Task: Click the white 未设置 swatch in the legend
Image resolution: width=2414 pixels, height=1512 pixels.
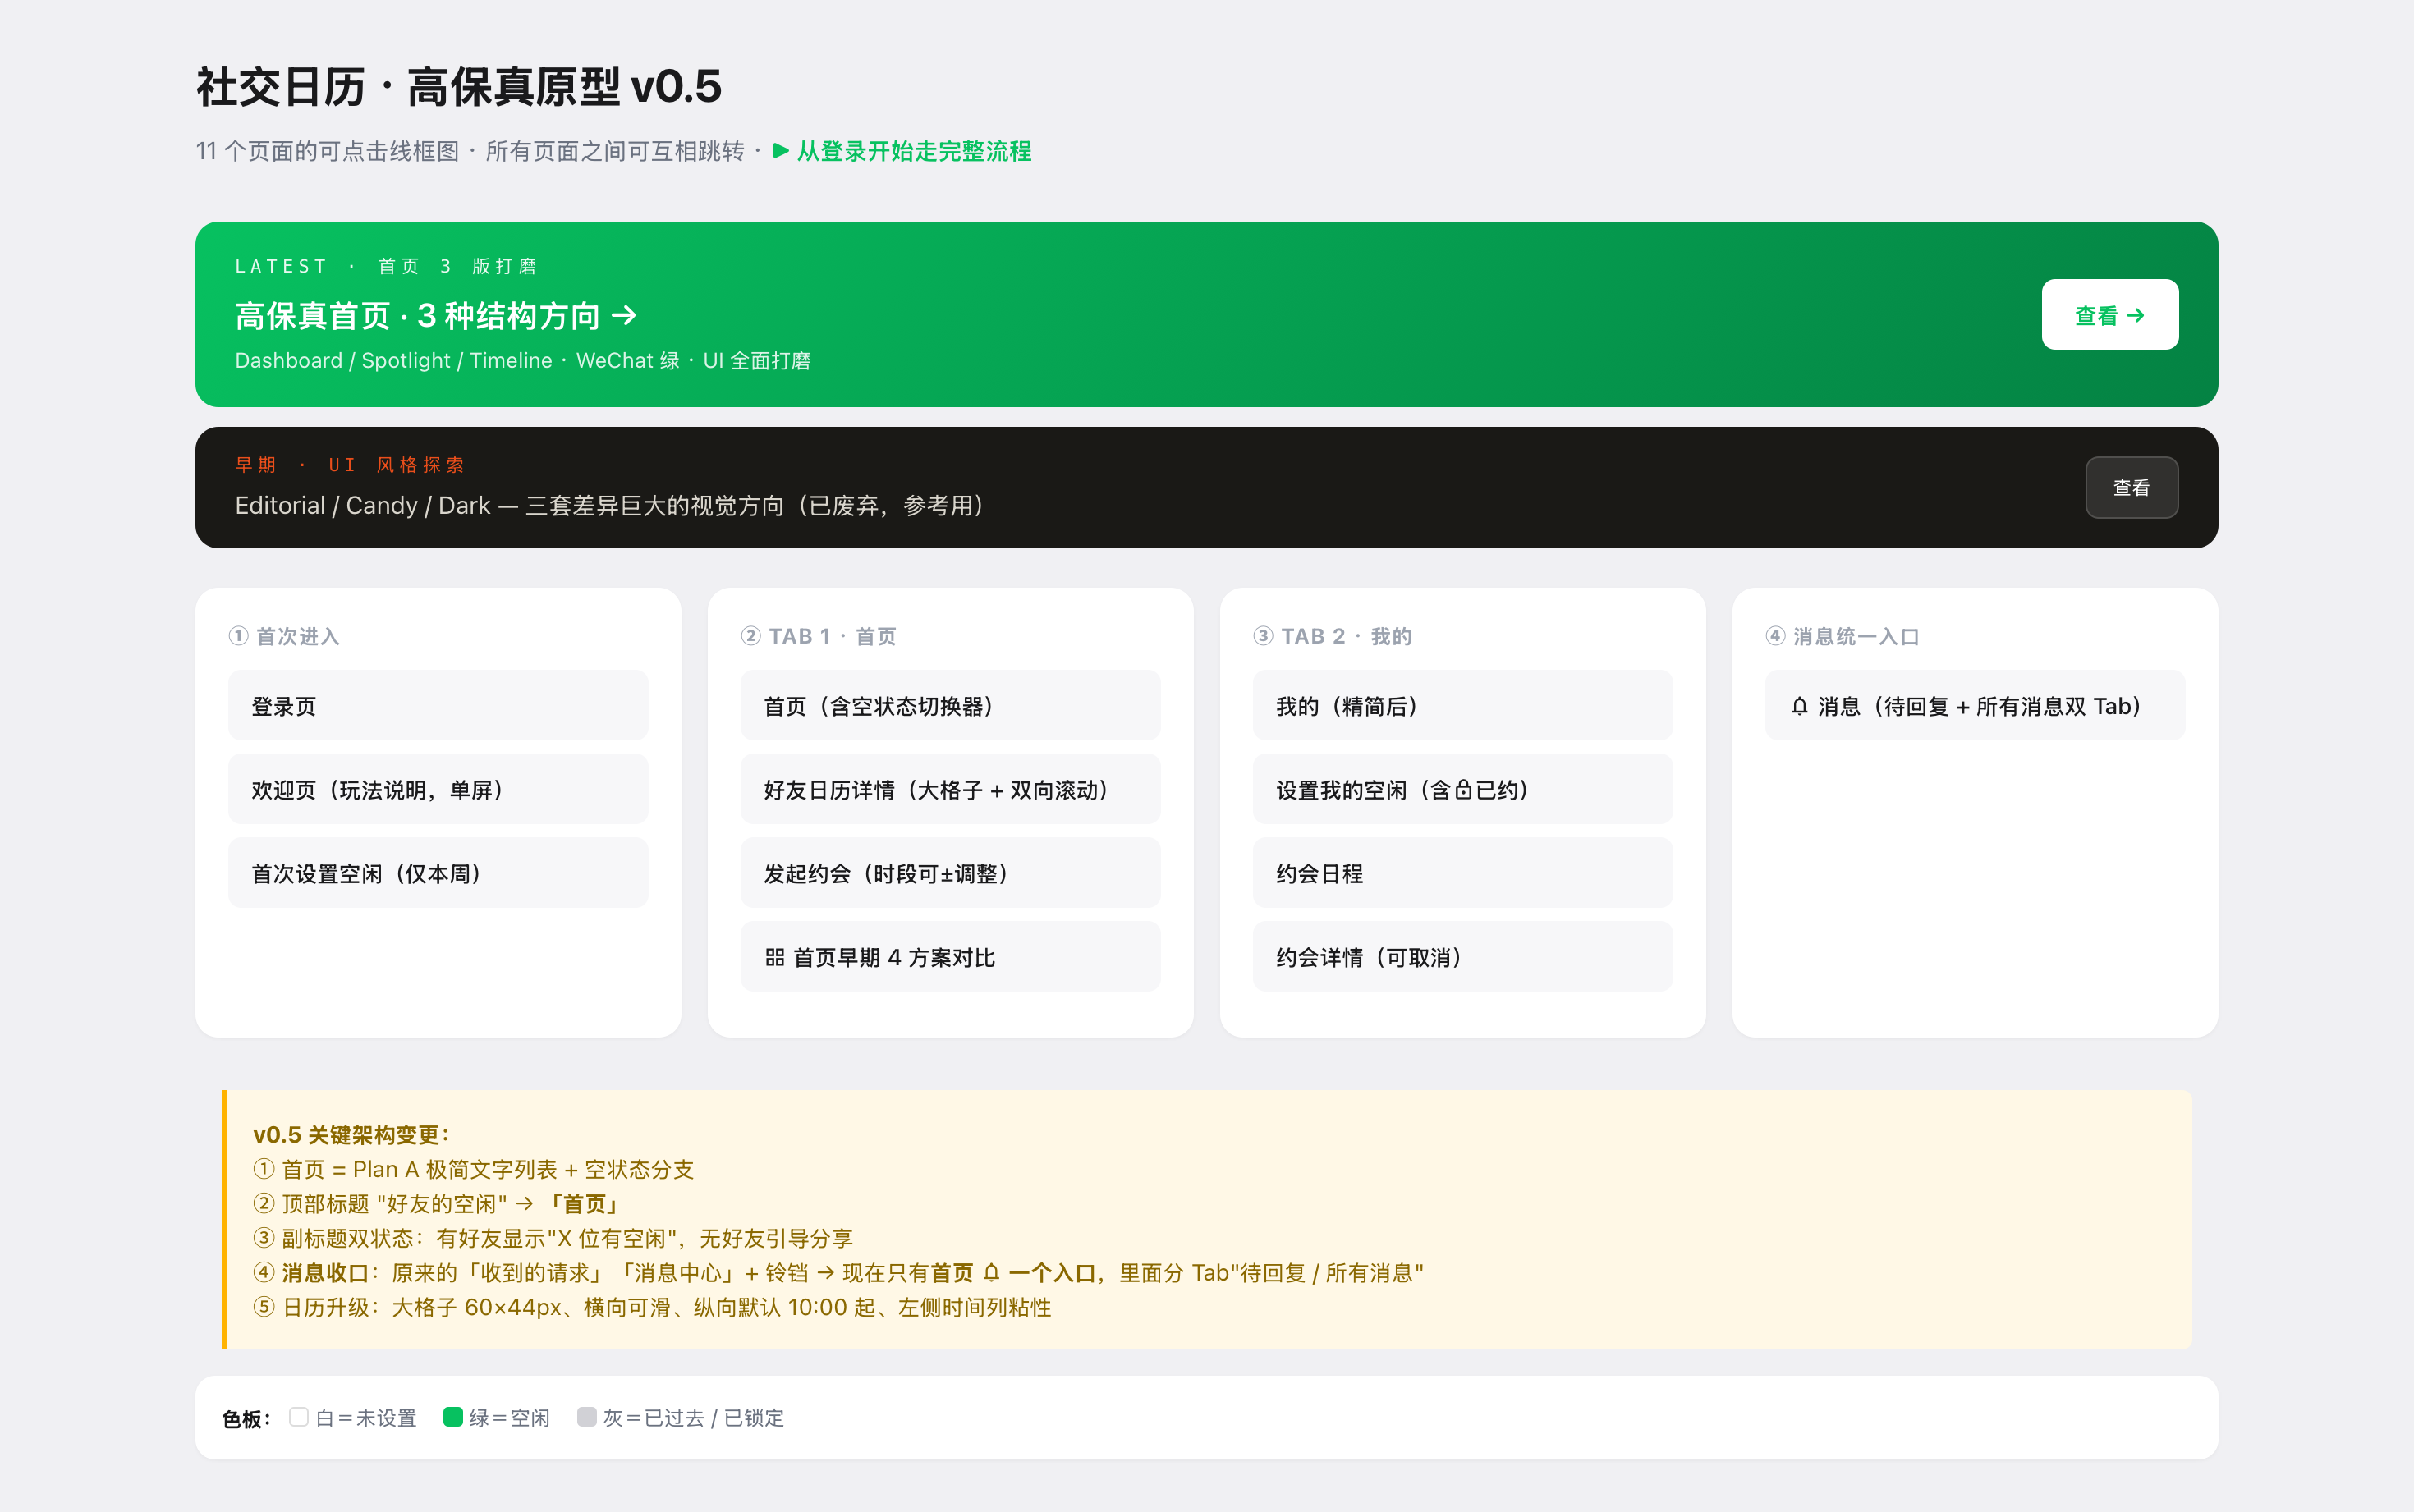Action: (298, 1416)
